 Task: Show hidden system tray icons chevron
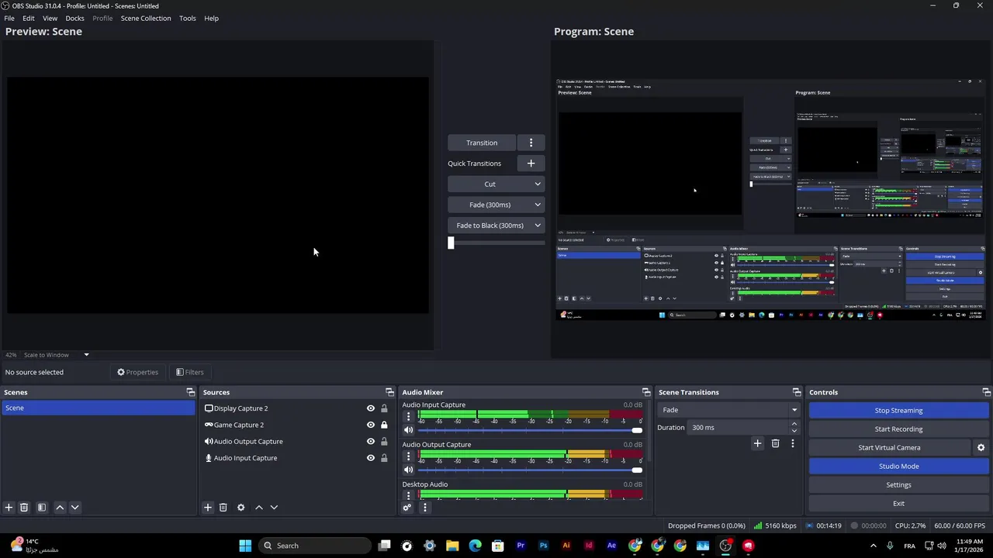coord(873,546)
